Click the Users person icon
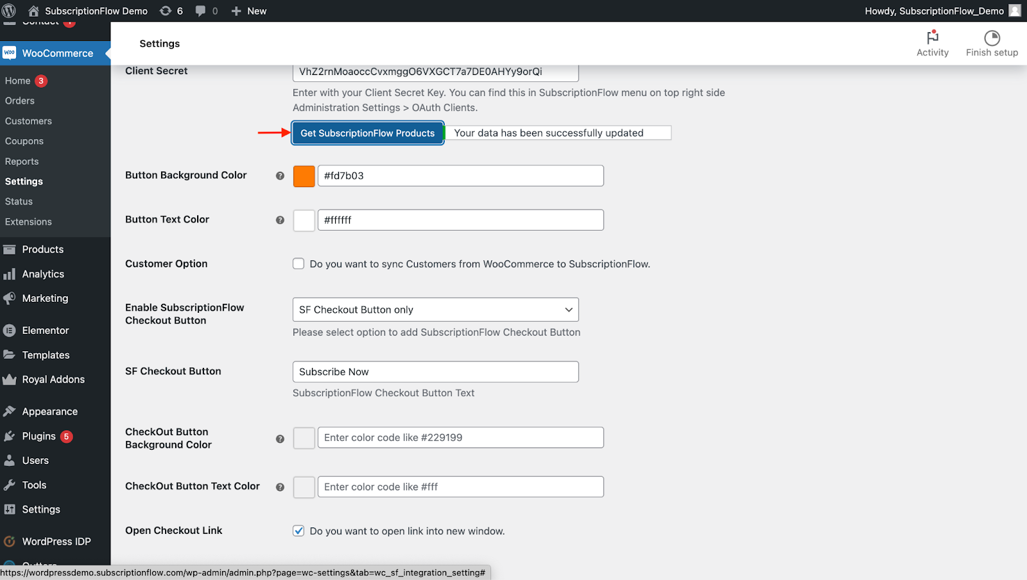 (x=9, y=460)
